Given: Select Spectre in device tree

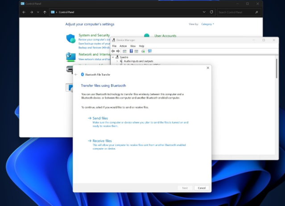Looking at the screenshot, I should 124,57.
